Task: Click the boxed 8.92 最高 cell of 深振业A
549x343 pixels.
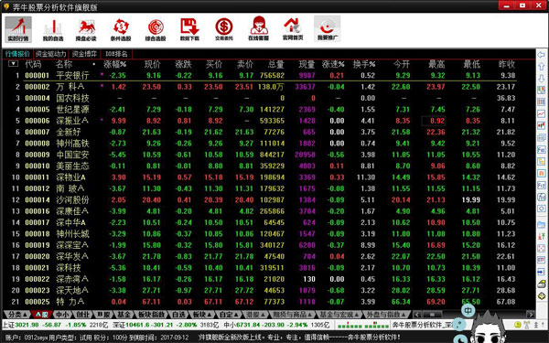Action: pos(433,121)
